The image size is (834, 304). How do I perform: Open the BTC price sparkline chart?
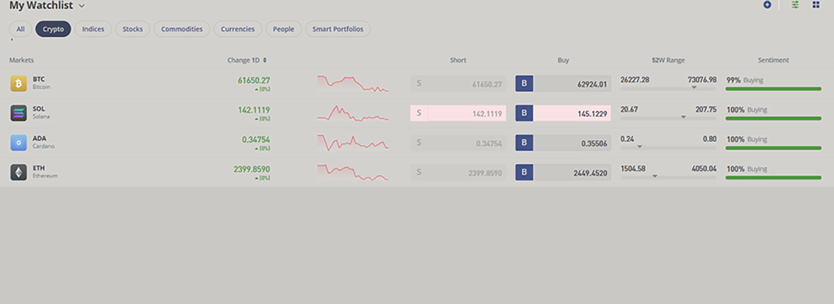coord(352,84)
